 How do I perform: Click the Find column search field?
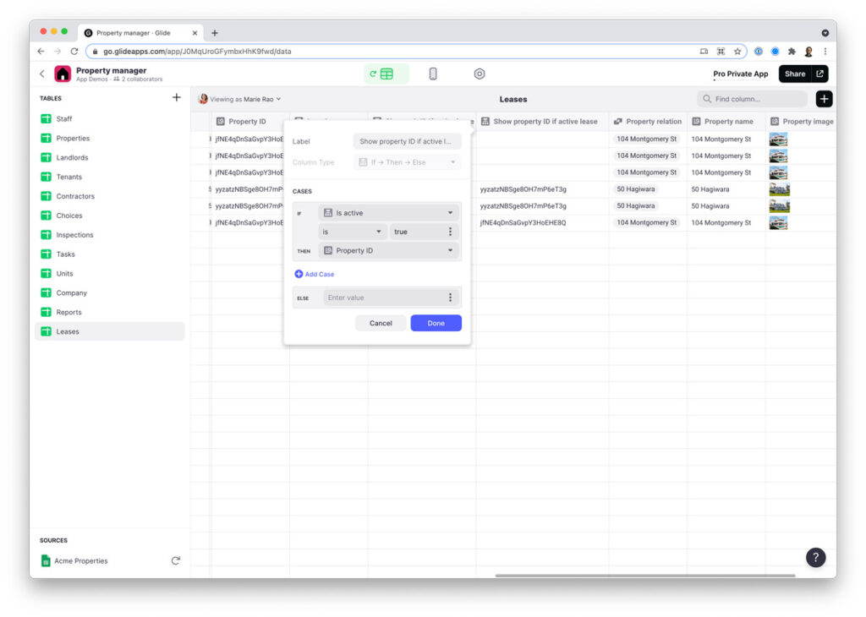(757, 99)
